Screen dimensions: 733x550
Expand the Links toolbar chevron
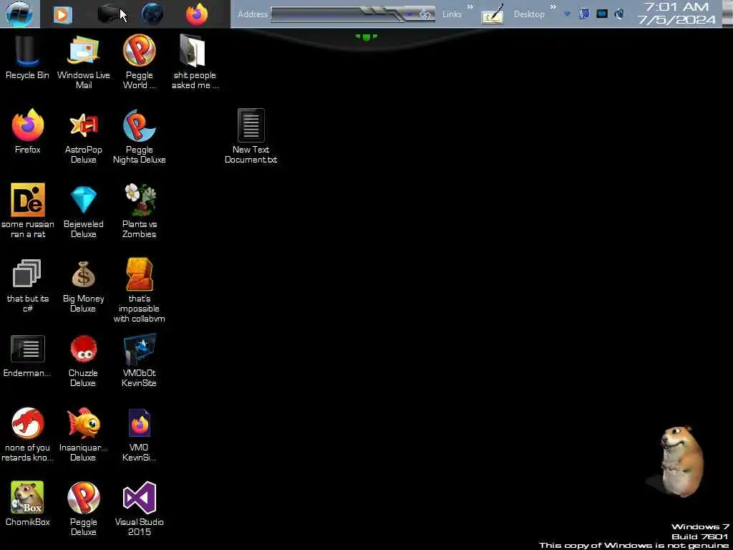[470, 6]
